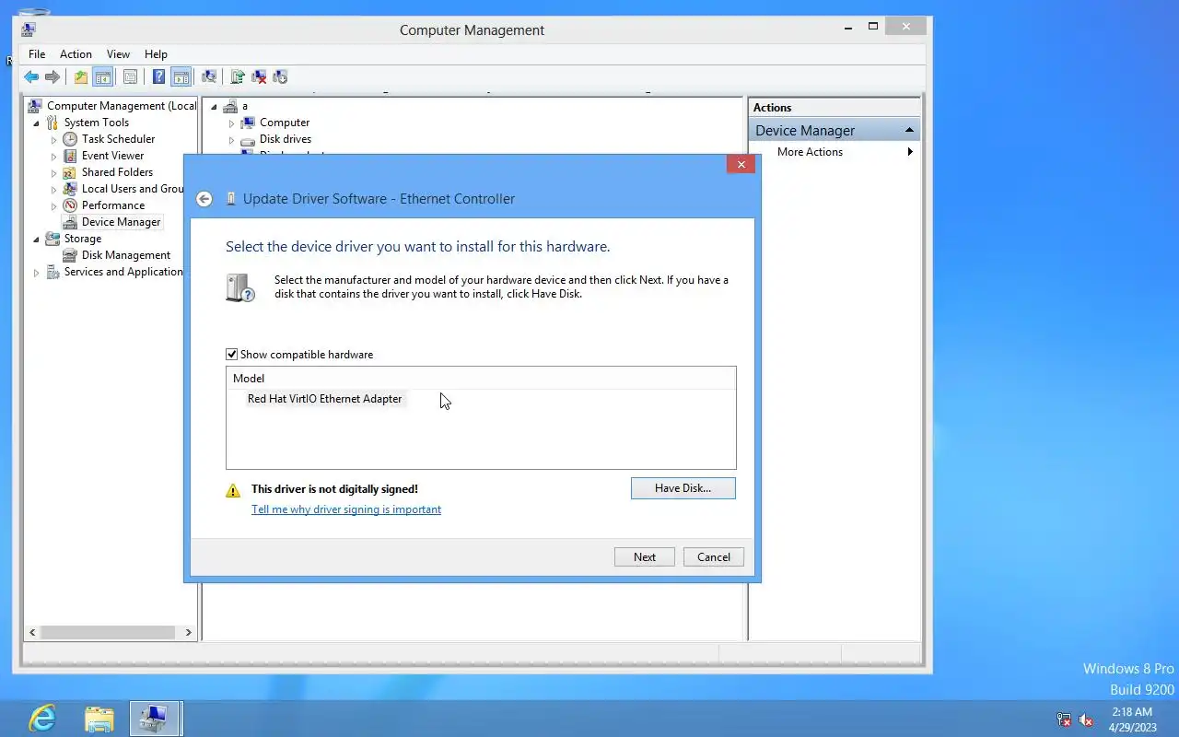
Task: Open Help via the blue question mark icon
Action: pyautogui.click(x=158, y=77)
